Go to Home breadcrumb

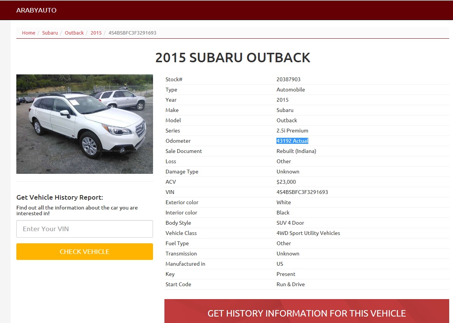28,33
